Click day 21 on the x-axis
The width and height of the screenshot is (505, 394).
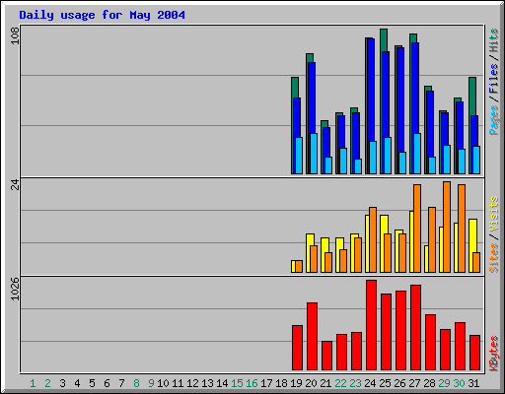point(325,383)
